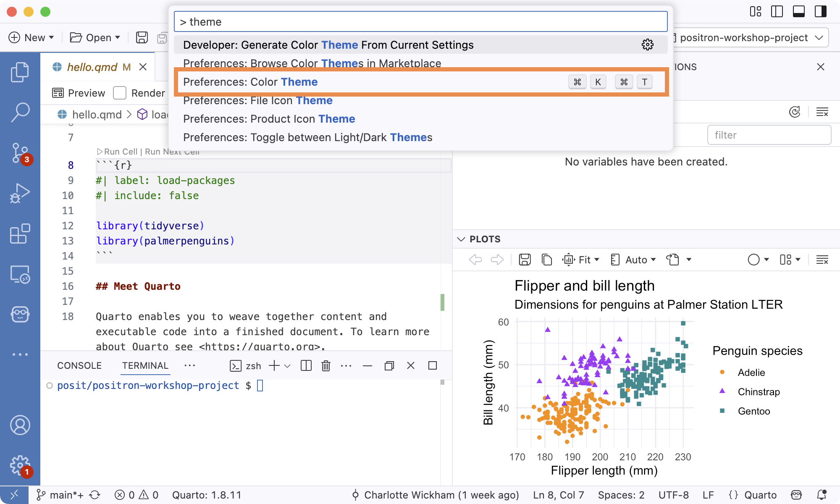Open terminal panel more actions ellipsis
Image resolution: width=840 pixels, height=504 pixels.
pyautogui.click(x=346, y=365)
